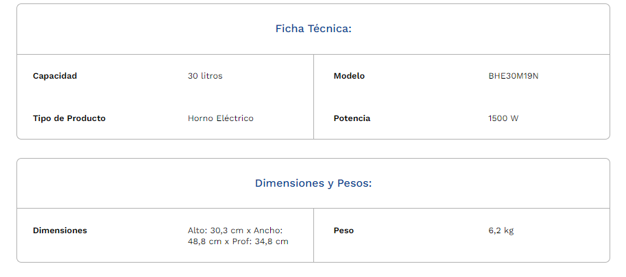626x277 pixels.
Task: Click the "48,8 cm" width value
Action: tap(203, 241)
